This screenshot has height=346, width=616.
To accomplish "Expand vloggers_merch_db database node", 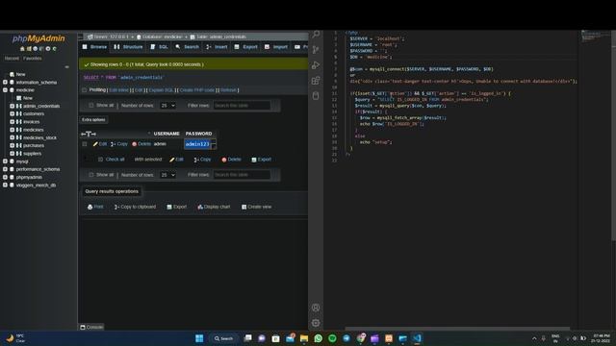I will 5,185.
